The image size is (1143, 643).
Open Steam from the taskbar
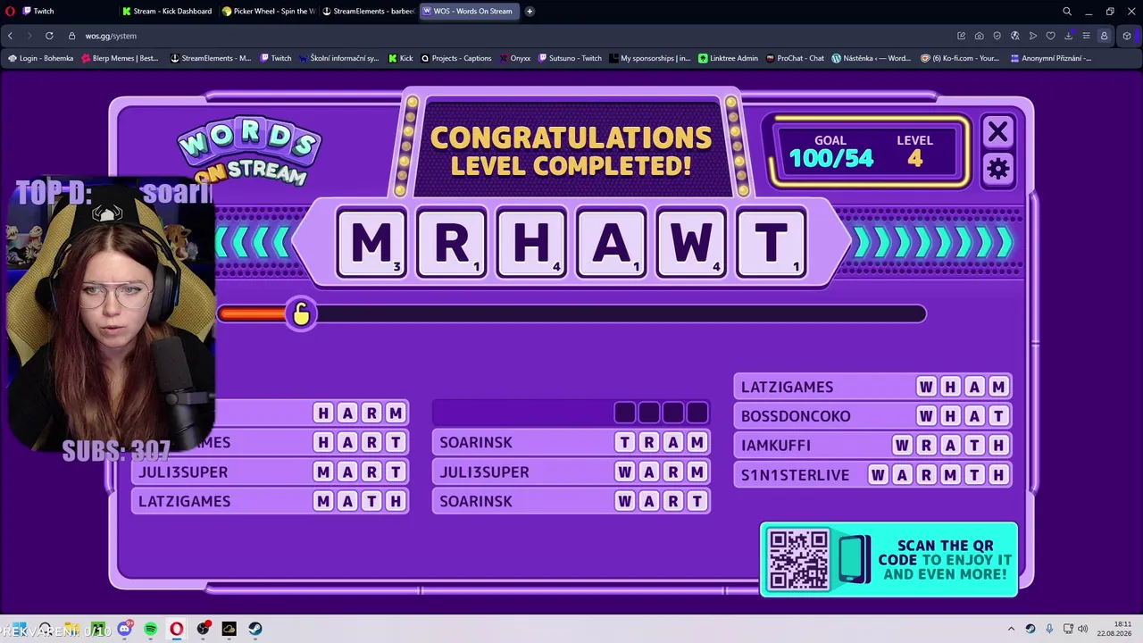[255, 629]
